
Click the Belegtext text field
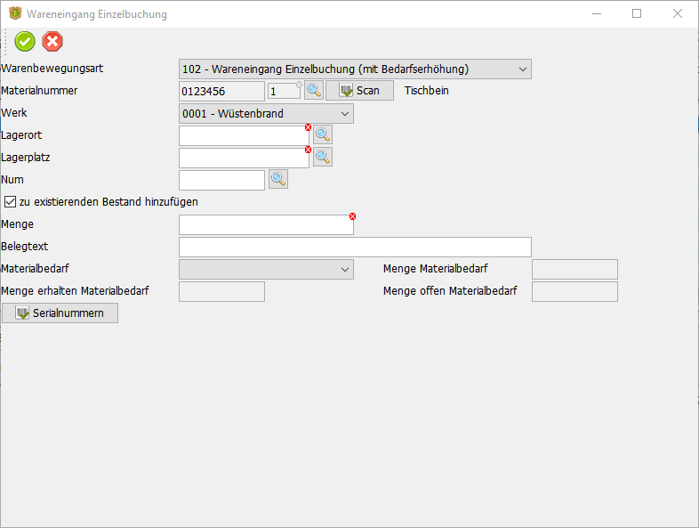point(354,247)
